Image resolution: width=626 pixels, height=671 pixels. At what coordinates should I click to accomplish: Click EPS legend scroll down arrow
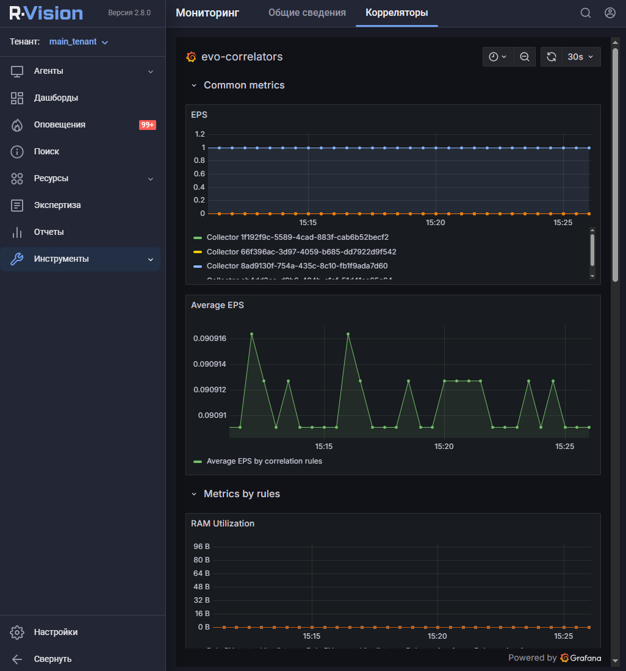[592, 276]
